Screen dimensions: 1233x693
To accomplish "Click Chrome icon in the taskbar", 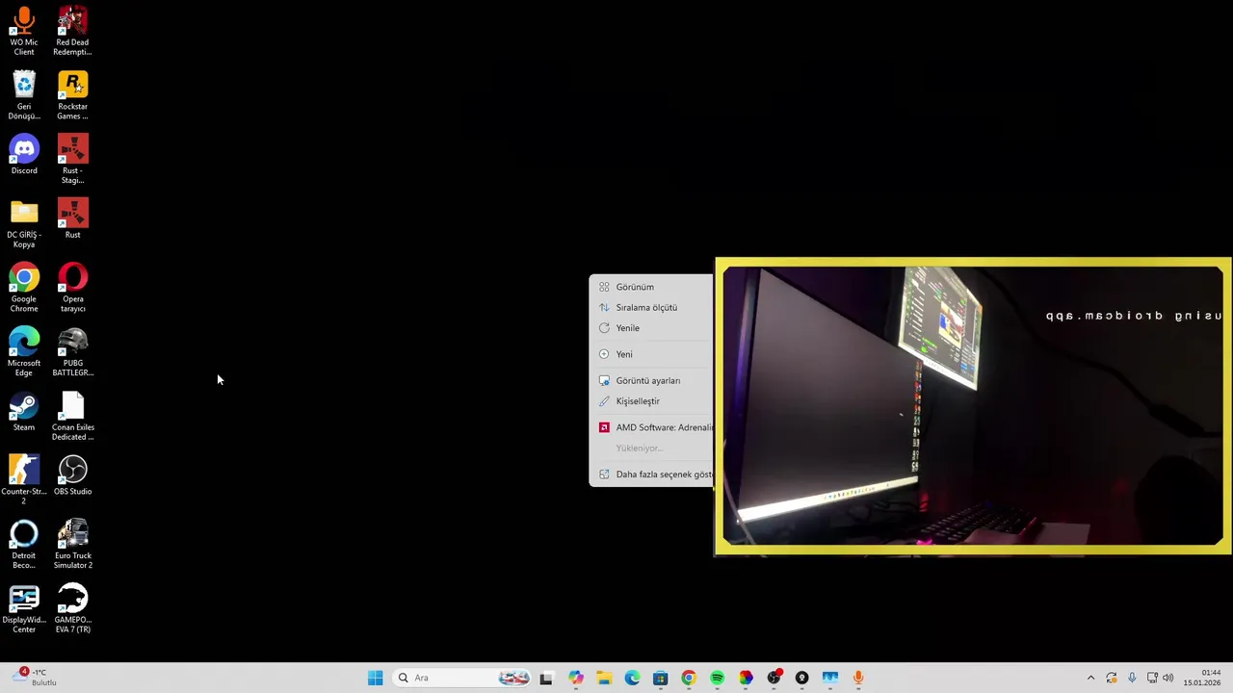I will coord(689,678).
